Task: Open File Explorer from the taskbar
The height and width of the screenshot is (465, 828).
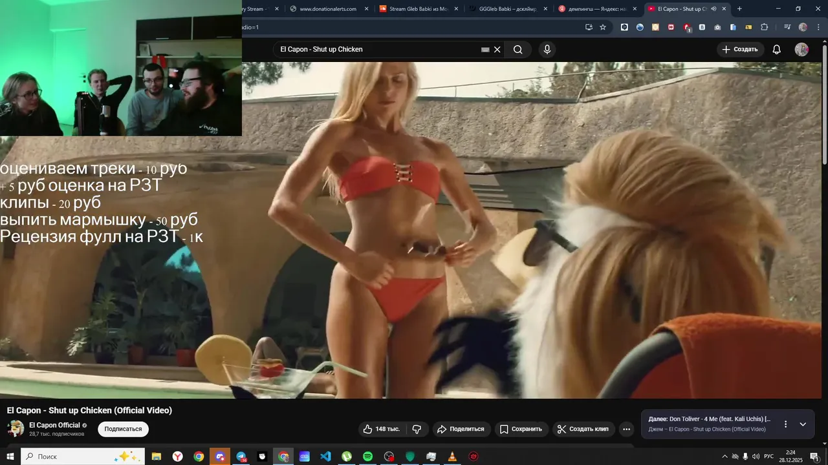Action: click(157, 457)
